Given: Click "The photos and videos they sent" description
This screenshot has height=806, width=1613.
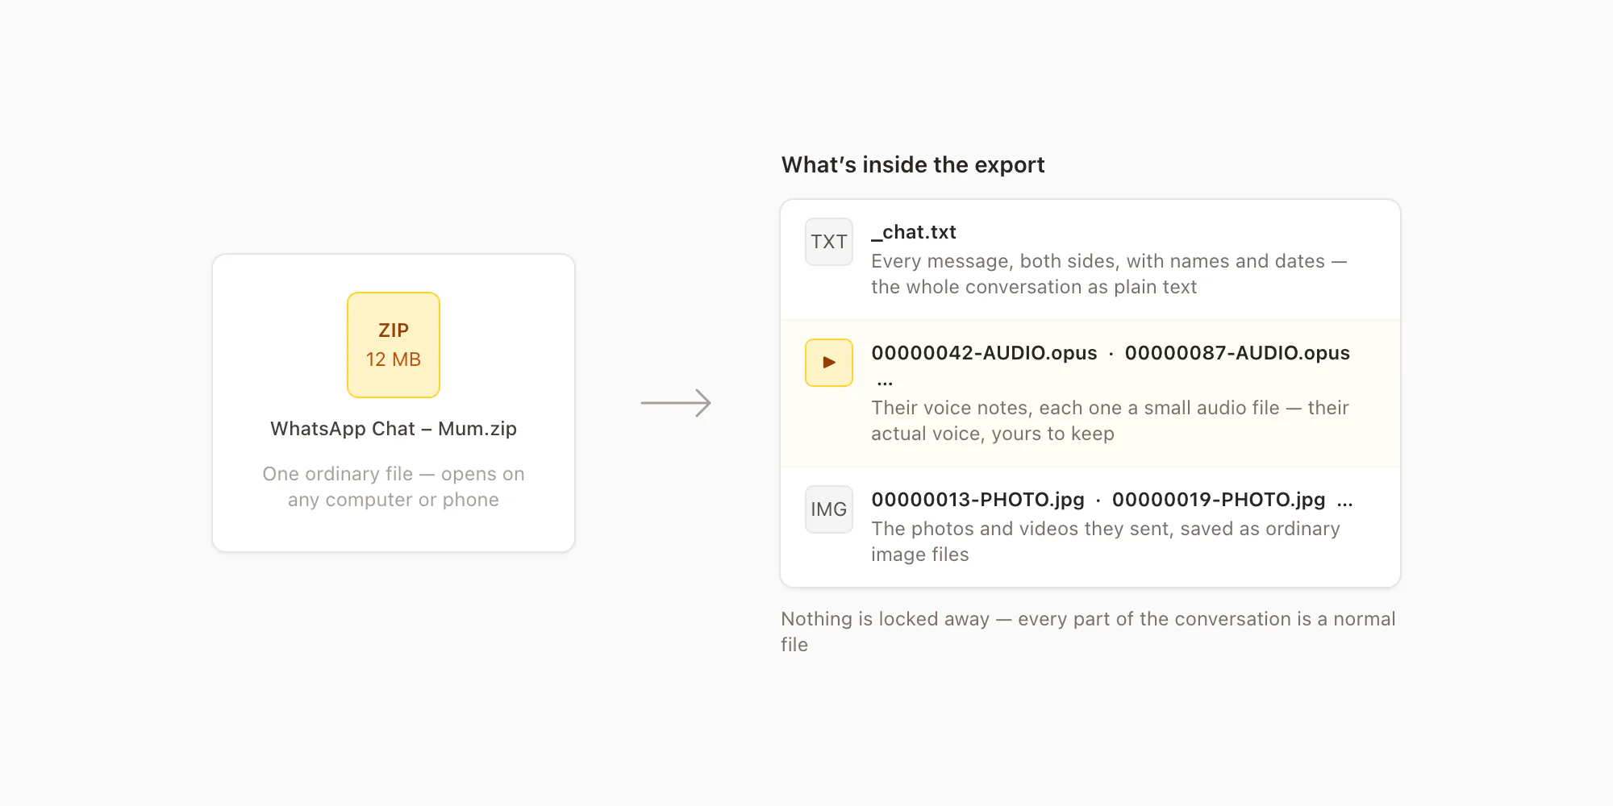Looking at the screenshot, I should pyautogui.click(x=1106, y=542).
